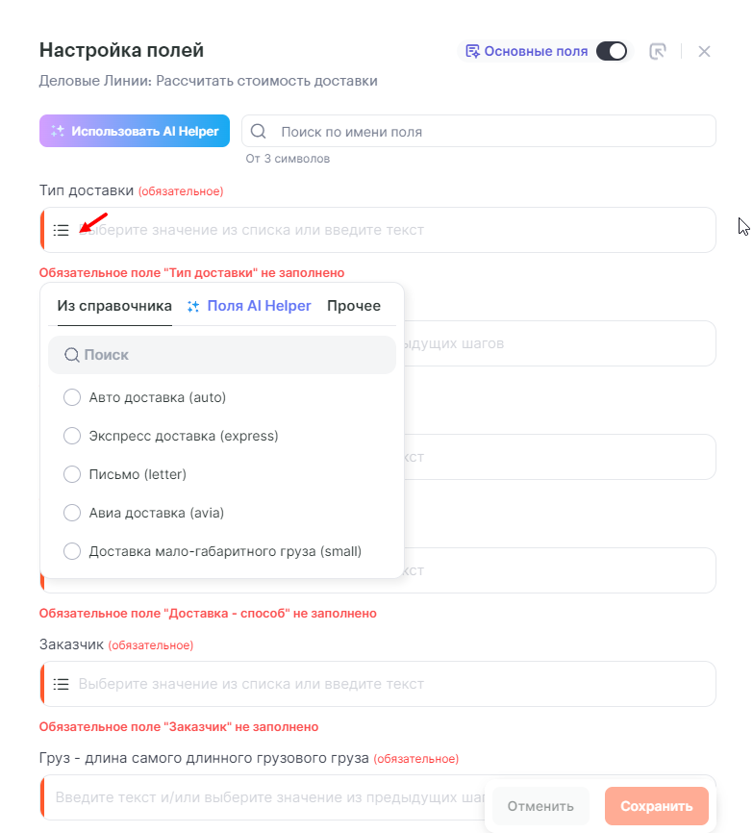Select the Экспресс доставка (express) option

pos(72,436)
